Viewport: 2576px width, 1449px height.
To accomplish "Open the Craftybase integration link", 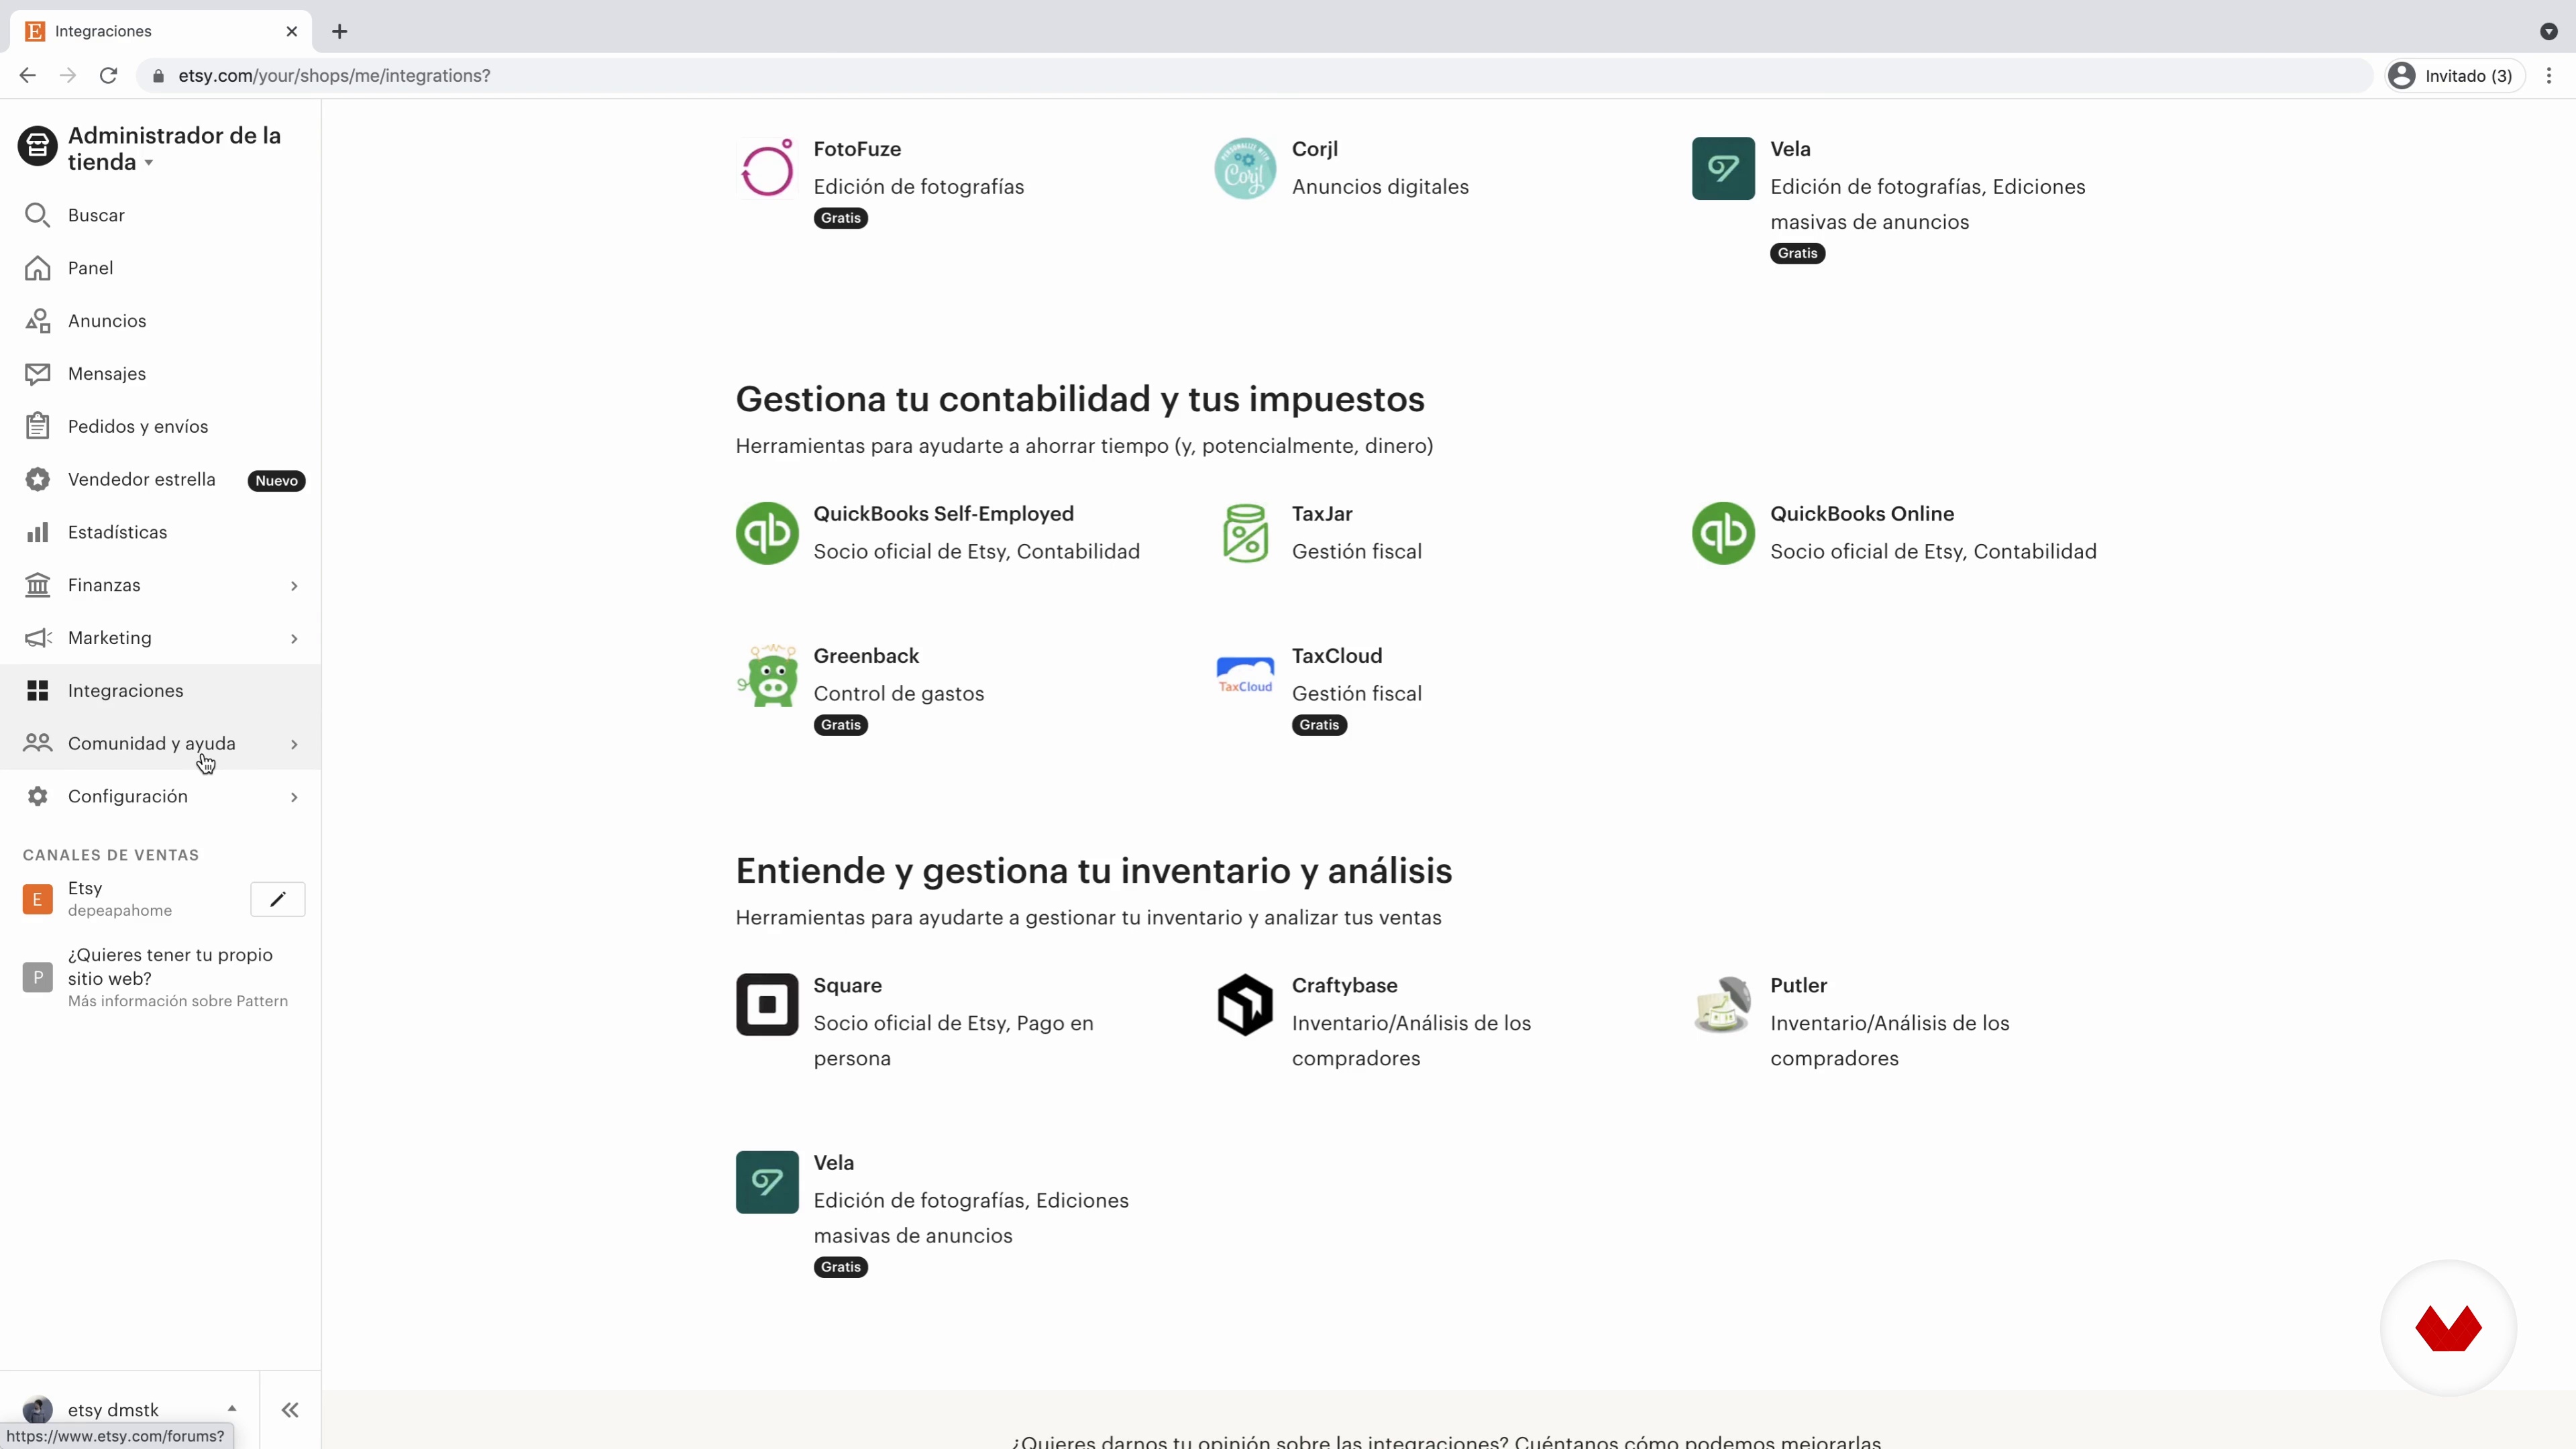I will (1344, 985).
